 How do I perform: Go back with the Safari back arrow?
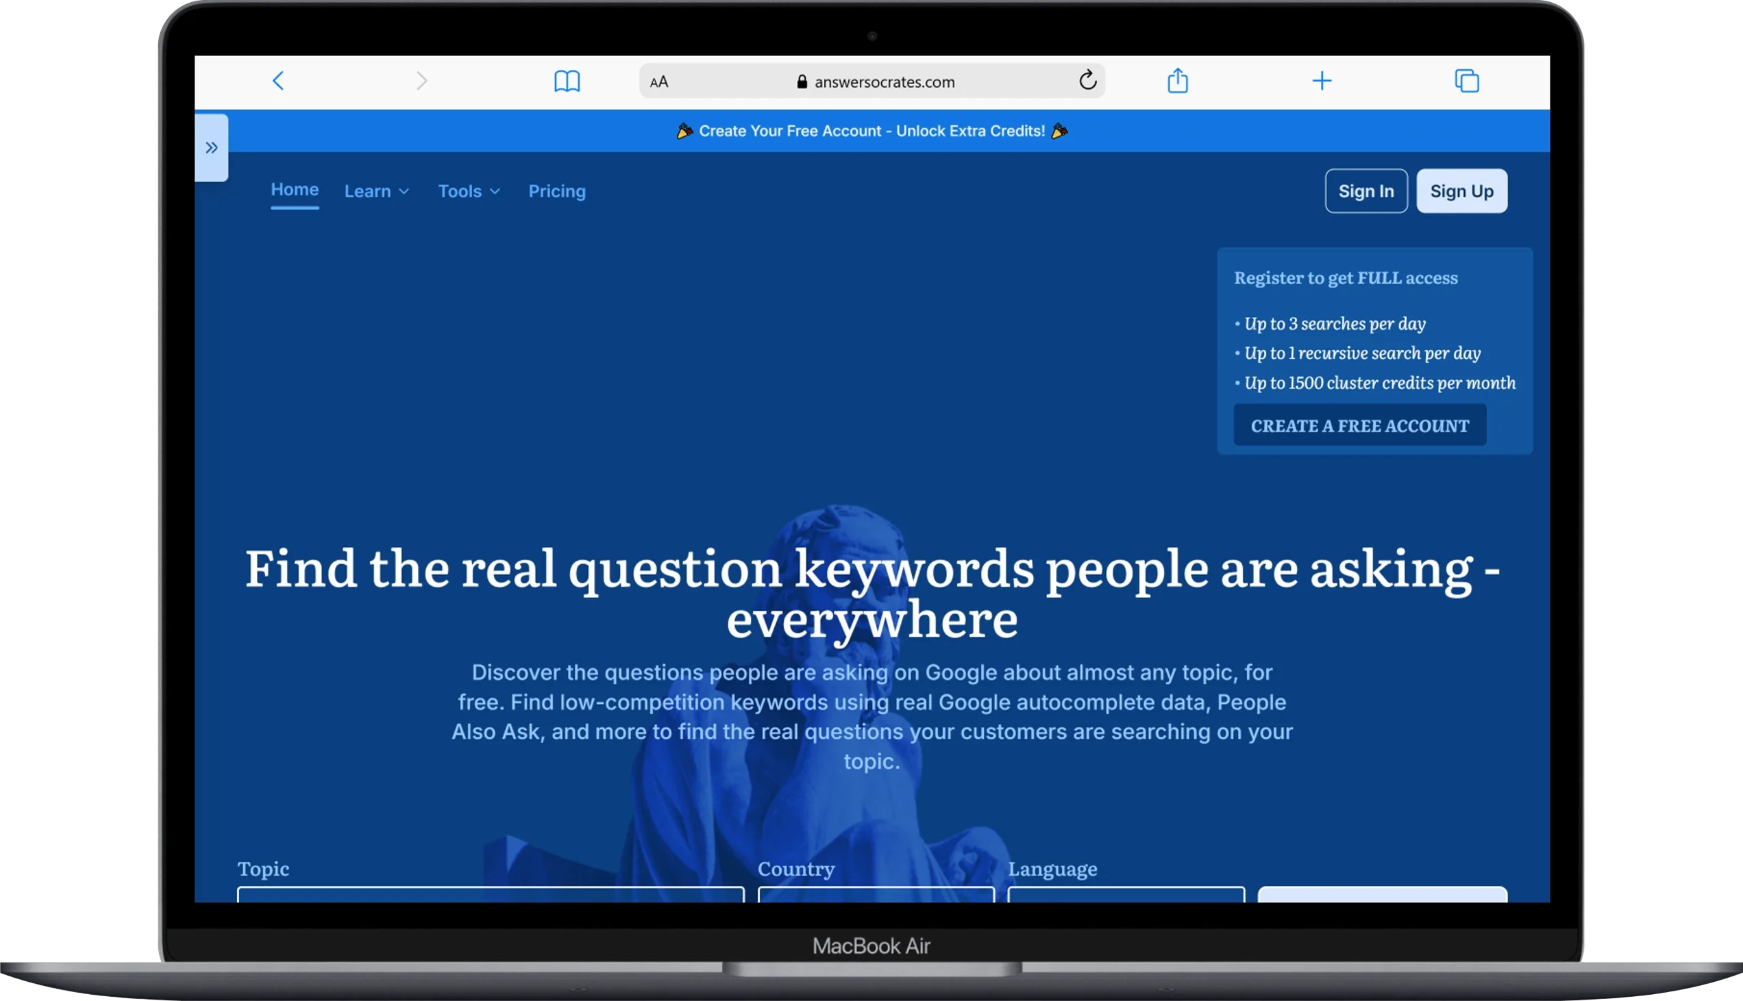click(x=278, y=81)
